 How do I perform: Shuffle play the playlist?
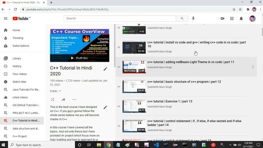(x=53, y=99)
